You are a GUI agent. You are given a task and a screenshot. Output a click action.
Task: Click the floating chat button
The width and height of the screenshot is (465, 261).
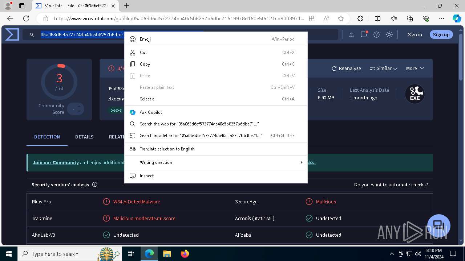point(439,225)
